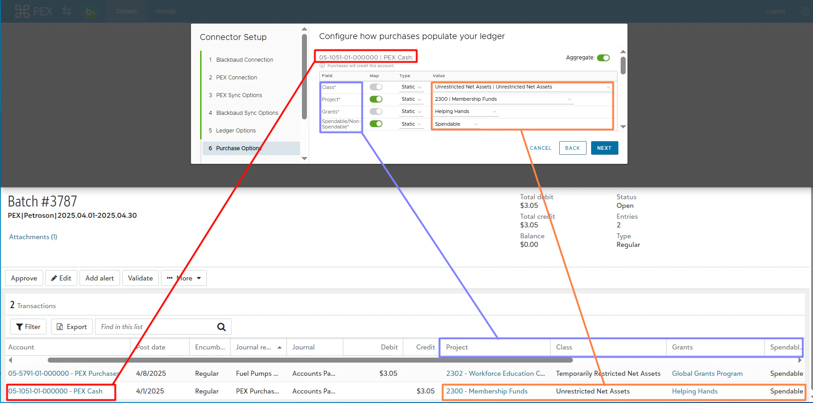Click the Connector Setup steps scrollbar
The width and height of the screenshot is (813, 403).
point(304,77)
